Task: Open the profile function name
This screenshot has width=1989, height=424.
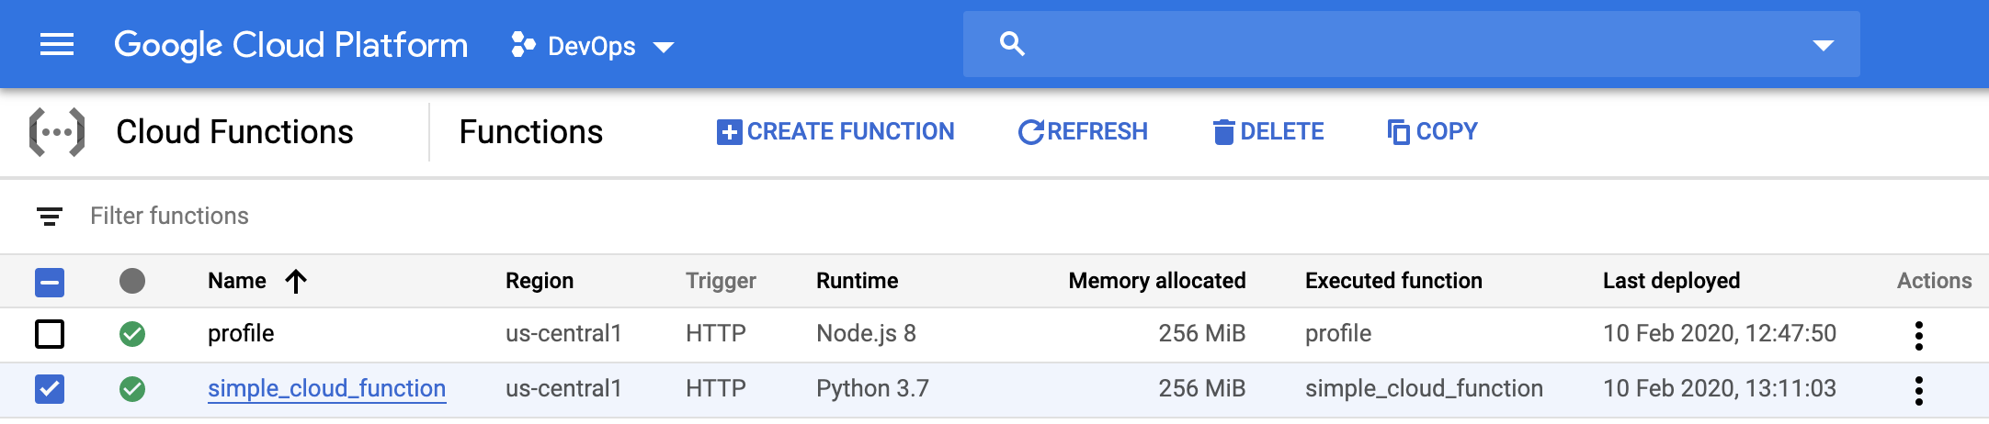Action: click(241, 334)
